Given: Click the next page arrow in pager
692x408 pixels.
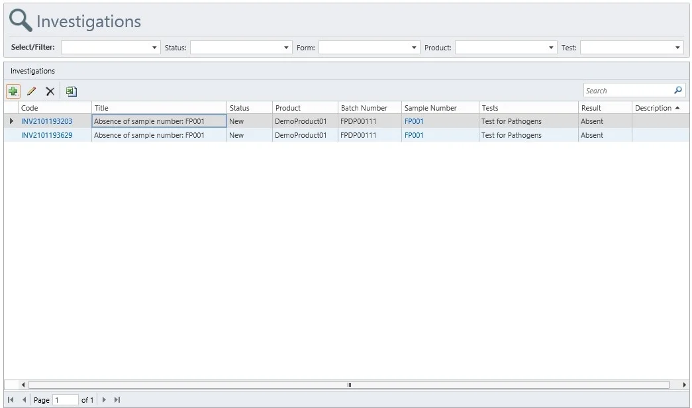Looking at the screenshot, I should pyautogui.click(x=104, y=400).
